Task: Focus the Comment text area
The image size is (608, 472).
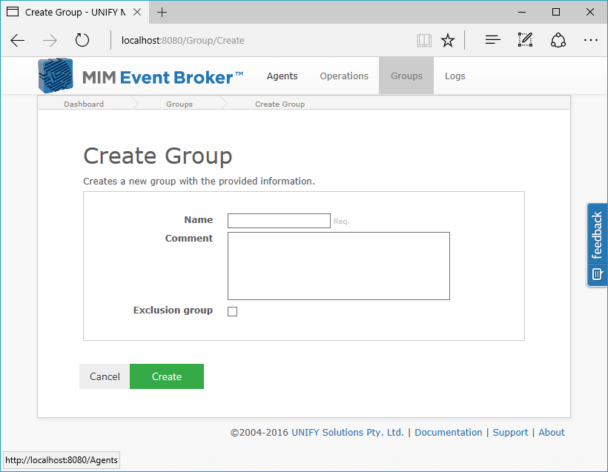Action: (x=339, y=266)
